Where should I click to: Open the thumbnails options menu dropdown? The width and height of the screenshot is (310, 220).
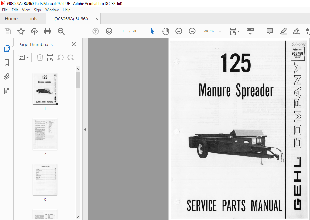point(23,57)
